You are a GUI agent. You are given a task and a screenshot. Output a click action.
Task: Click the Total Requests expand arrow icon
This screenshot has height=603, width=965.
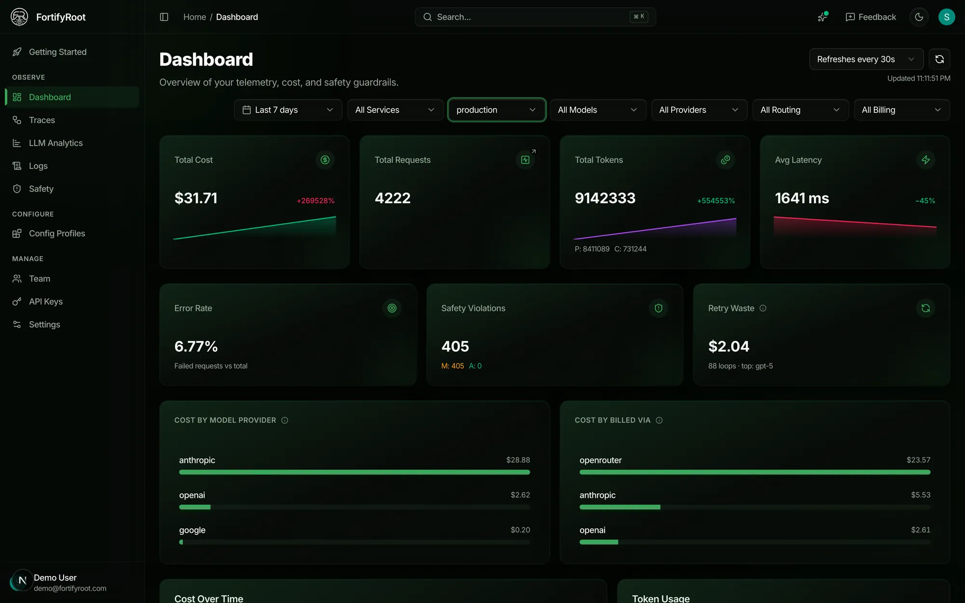coord(534,151)
